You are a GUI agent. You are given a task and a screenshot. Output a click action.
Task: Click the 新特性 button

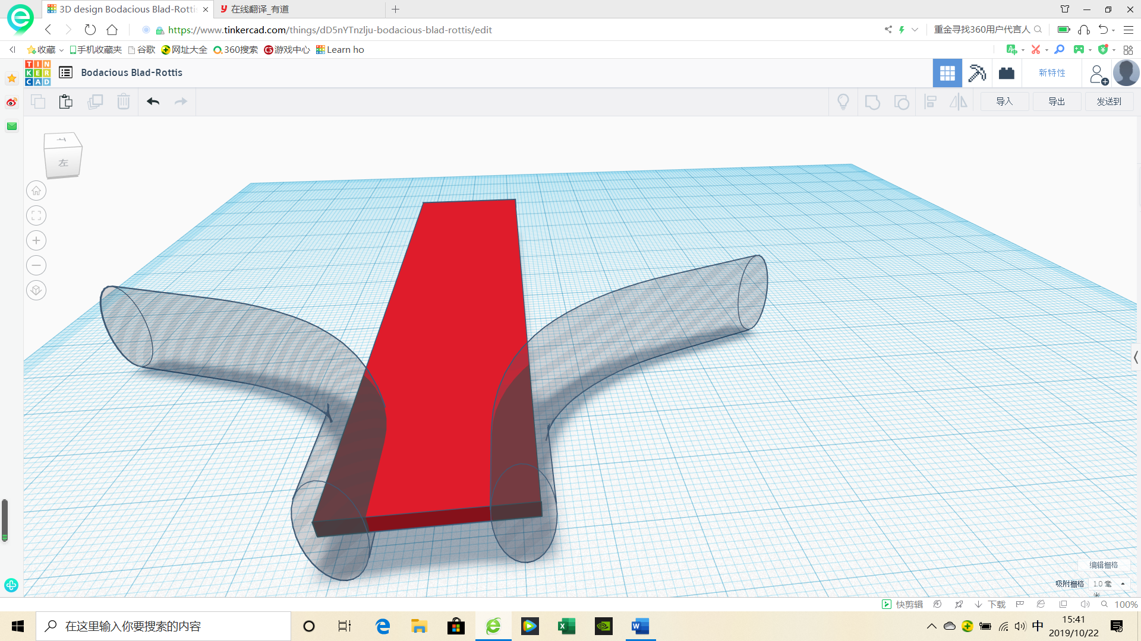1052,73
